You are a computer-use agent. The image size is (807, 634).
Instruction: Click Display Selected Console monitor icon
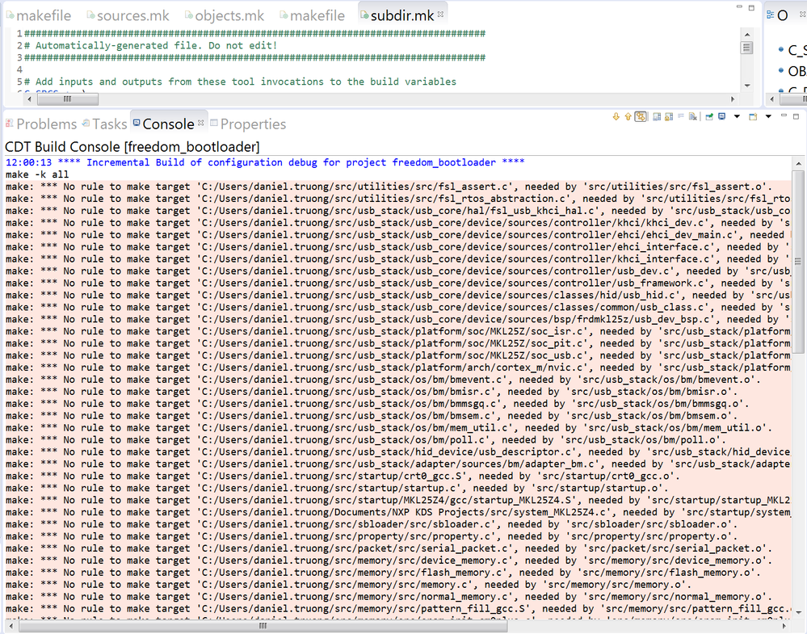click(x=721, y=116)
